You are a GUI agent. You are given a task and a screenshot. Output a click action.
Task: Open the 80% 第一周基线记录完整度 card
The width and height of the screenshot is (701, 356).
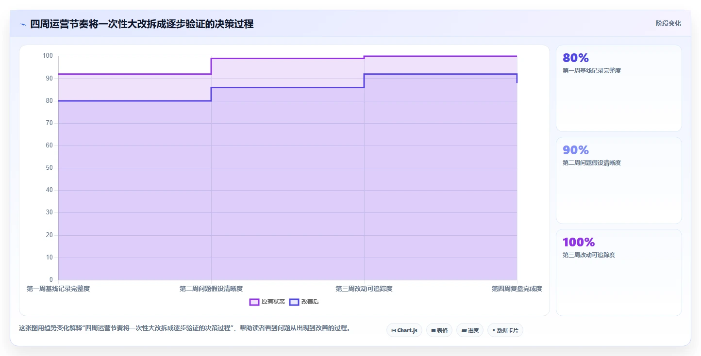point(619,88)
